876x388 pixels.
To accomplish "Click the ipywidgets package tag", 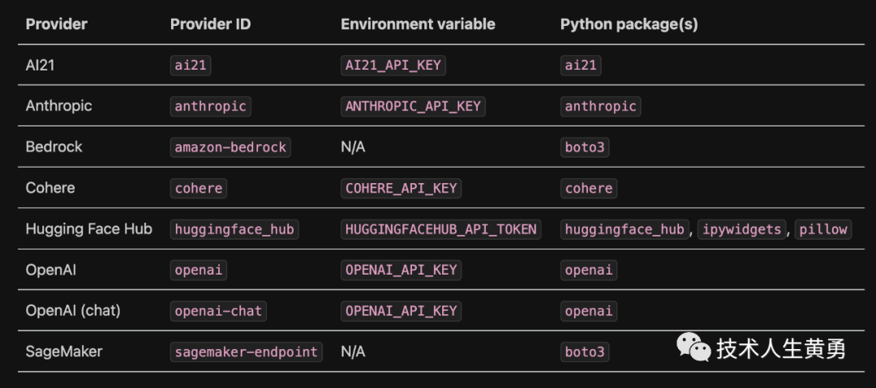I will (741, 229).
